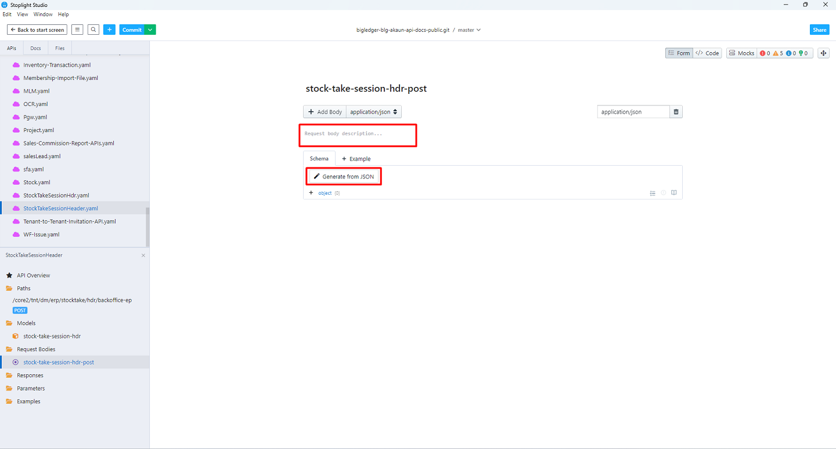Click the blue info count indicator
Image resolution: width=836 pixels, height=449 pixels.
pos(791,53)
